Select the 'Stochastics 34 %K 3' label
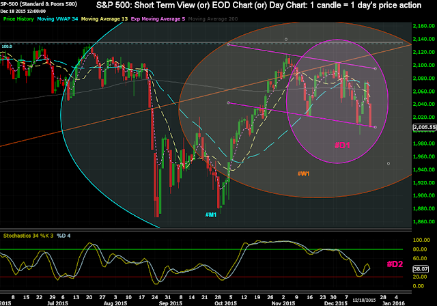This screenshot has height=306, width=437. click(x=28, y=236)
